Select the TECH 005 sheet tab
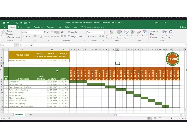 coord(19,115)
